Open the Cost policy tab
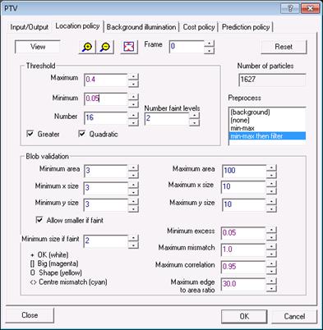This screenshot has height=330, width=323. [x=199, y=27]
